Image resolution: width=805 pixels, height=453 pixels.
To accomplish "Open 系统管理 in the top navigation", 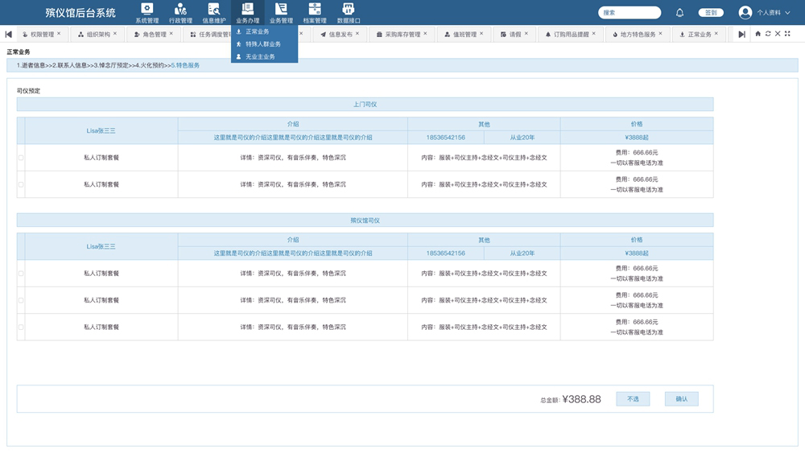I will 147,12.
